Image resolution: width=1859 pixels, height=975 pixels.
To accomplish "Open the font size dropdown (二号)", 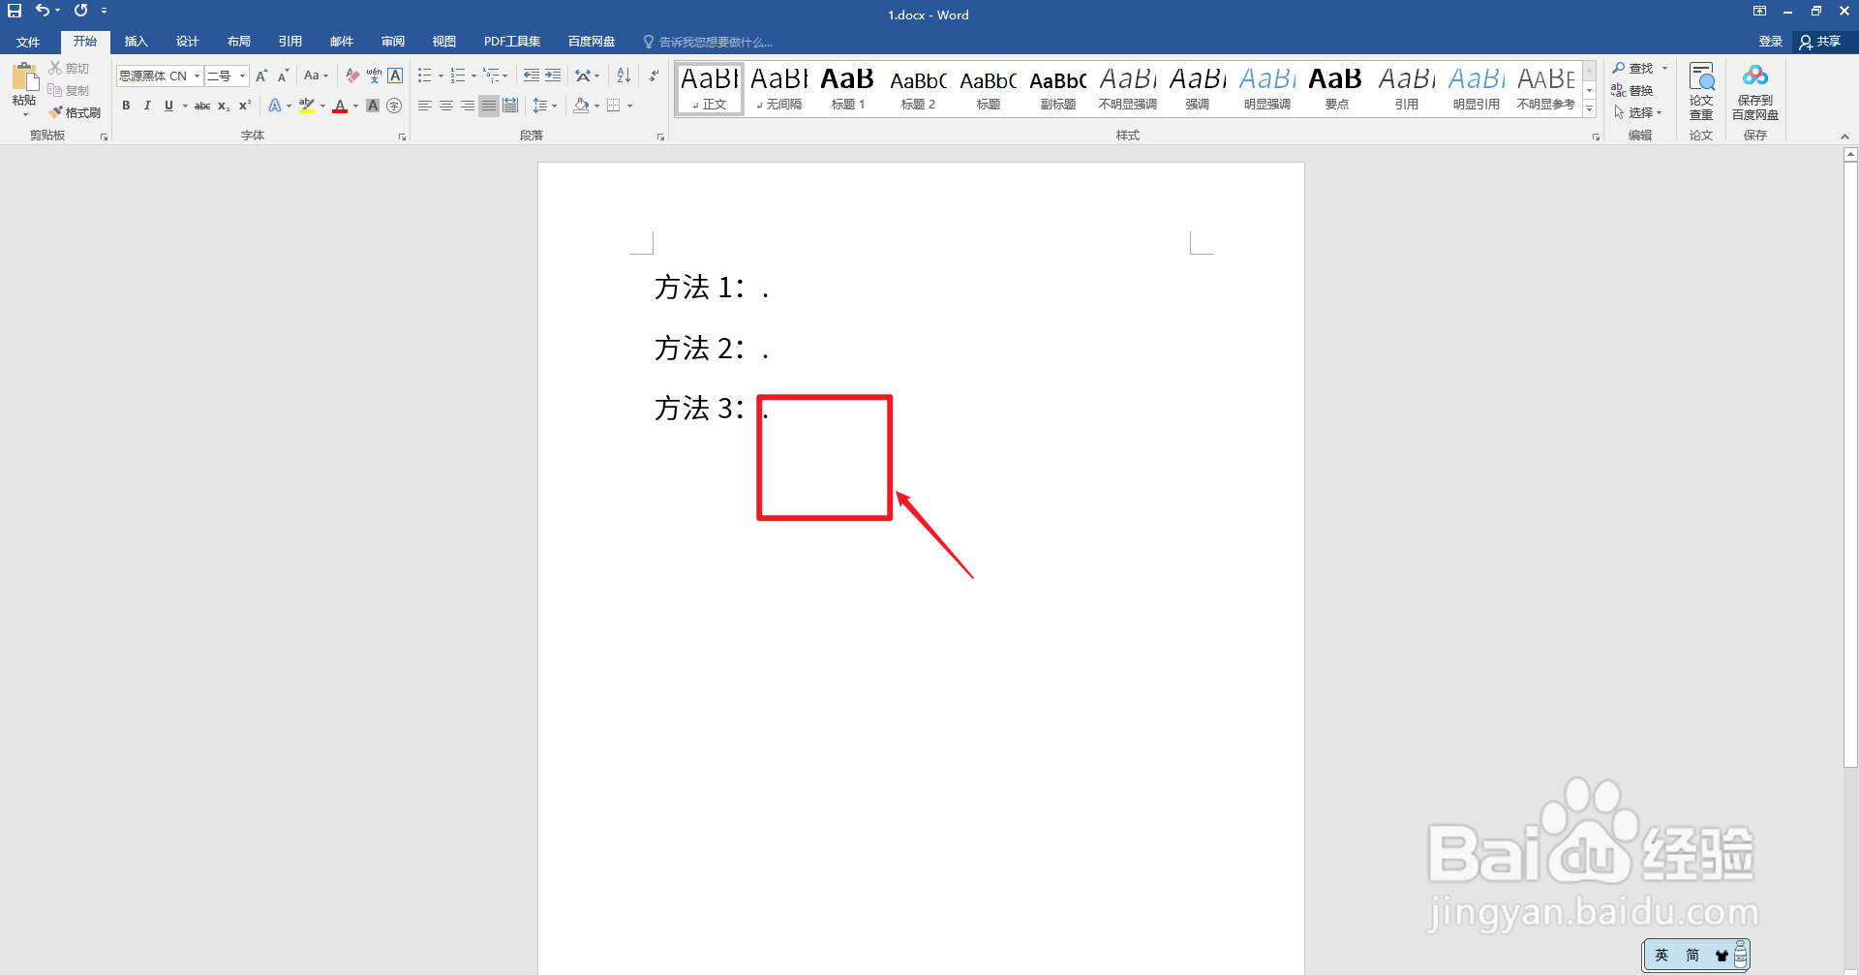I will pyautogui.click(x=242, y=76).
